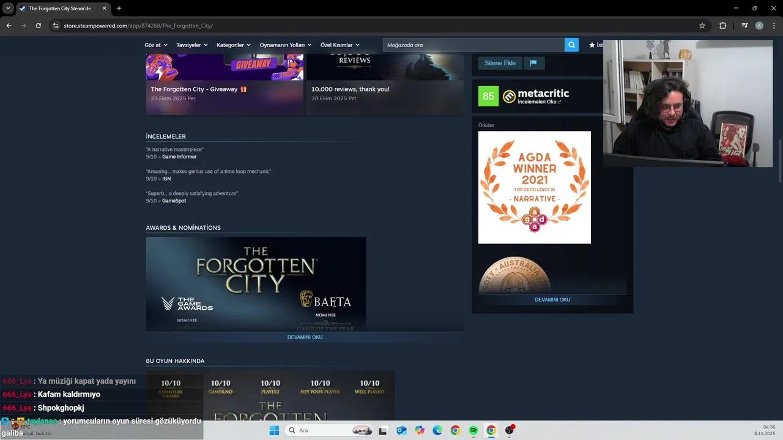Open the tab search dropdown arrow
783x440 pixels.
coord(8,9)
